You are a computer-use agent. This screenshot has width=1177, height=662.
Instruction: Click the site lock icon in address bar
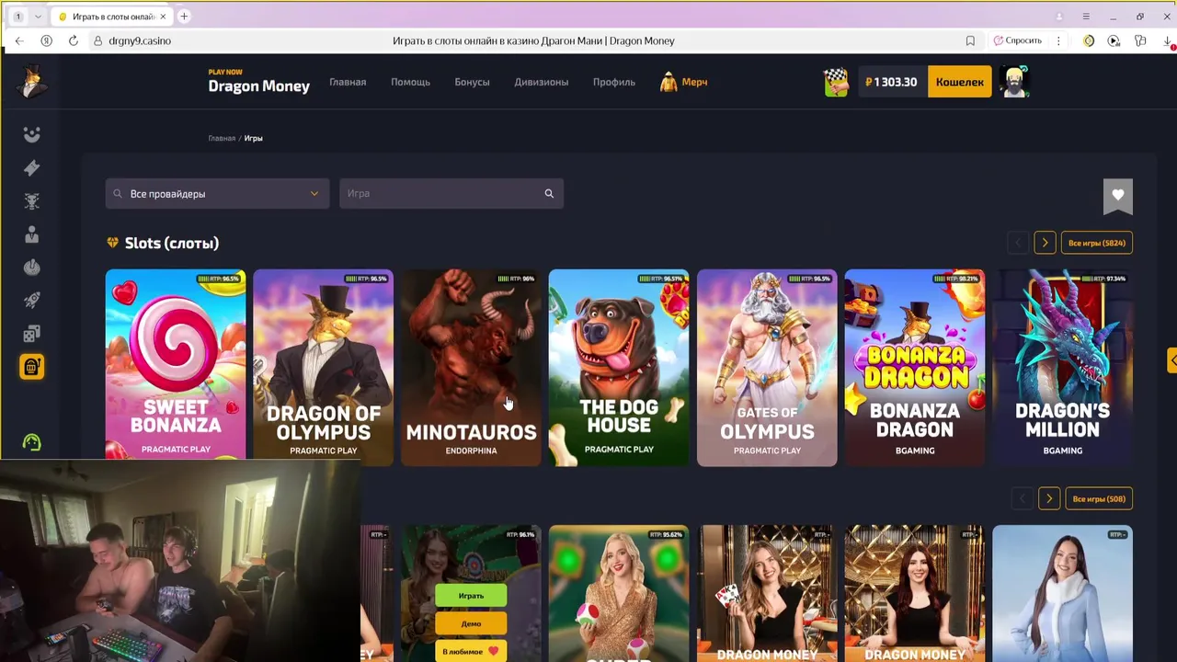point(97,40)
